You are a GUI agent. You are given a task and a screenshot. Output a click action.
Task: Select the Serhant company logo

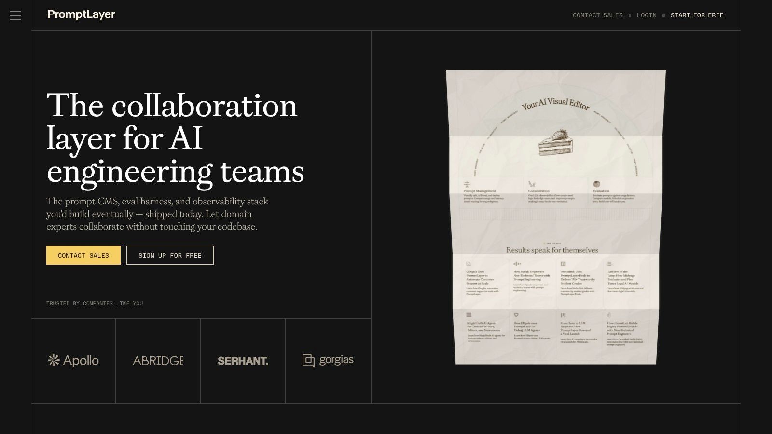point(243,361)
